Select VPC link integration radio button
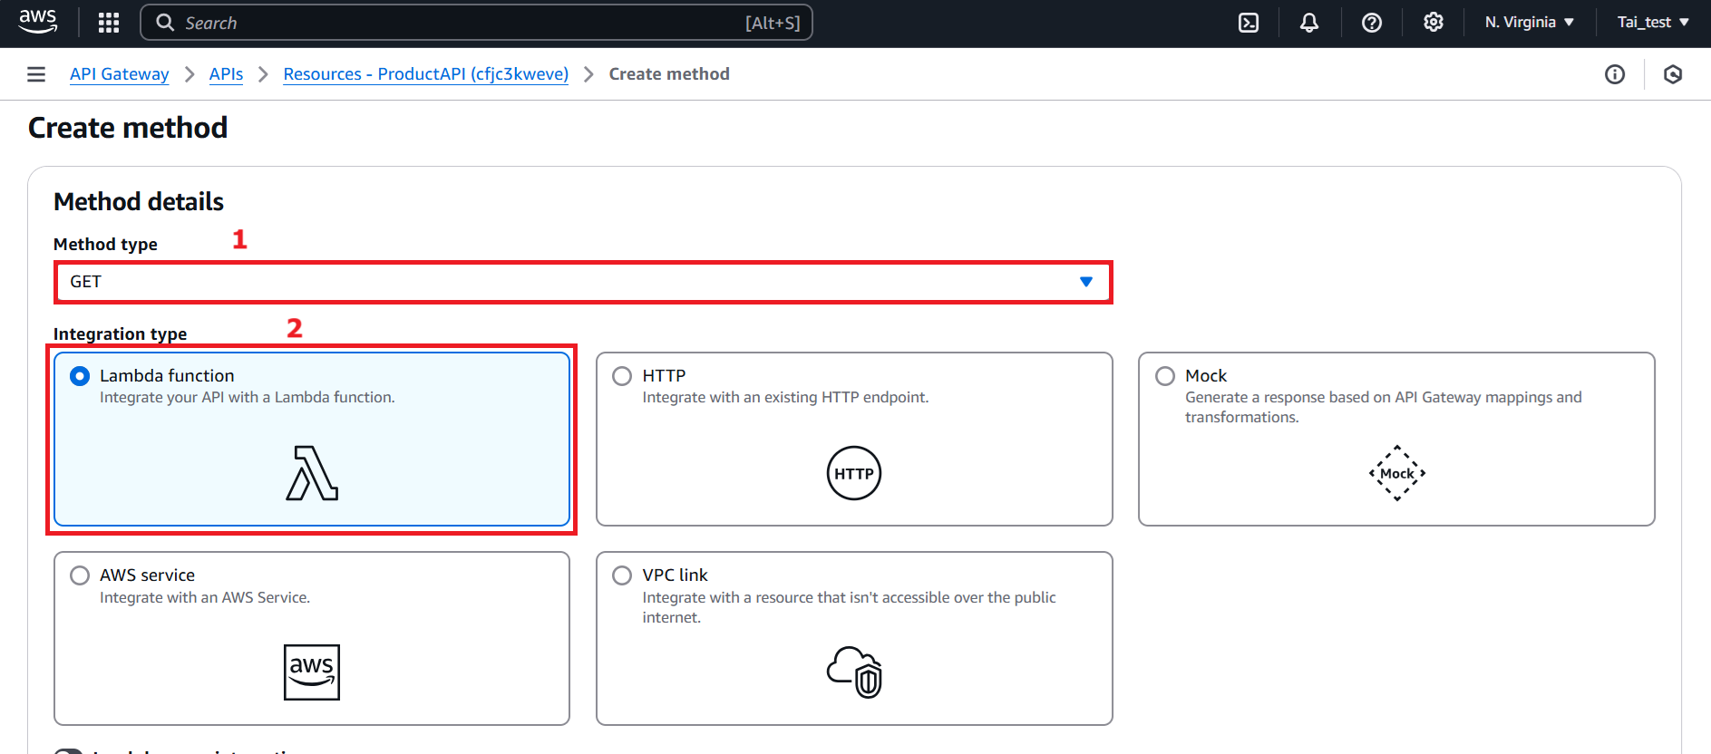This screenshot has width=1711, height=754. pyautogui.click(x=622, y=575)
